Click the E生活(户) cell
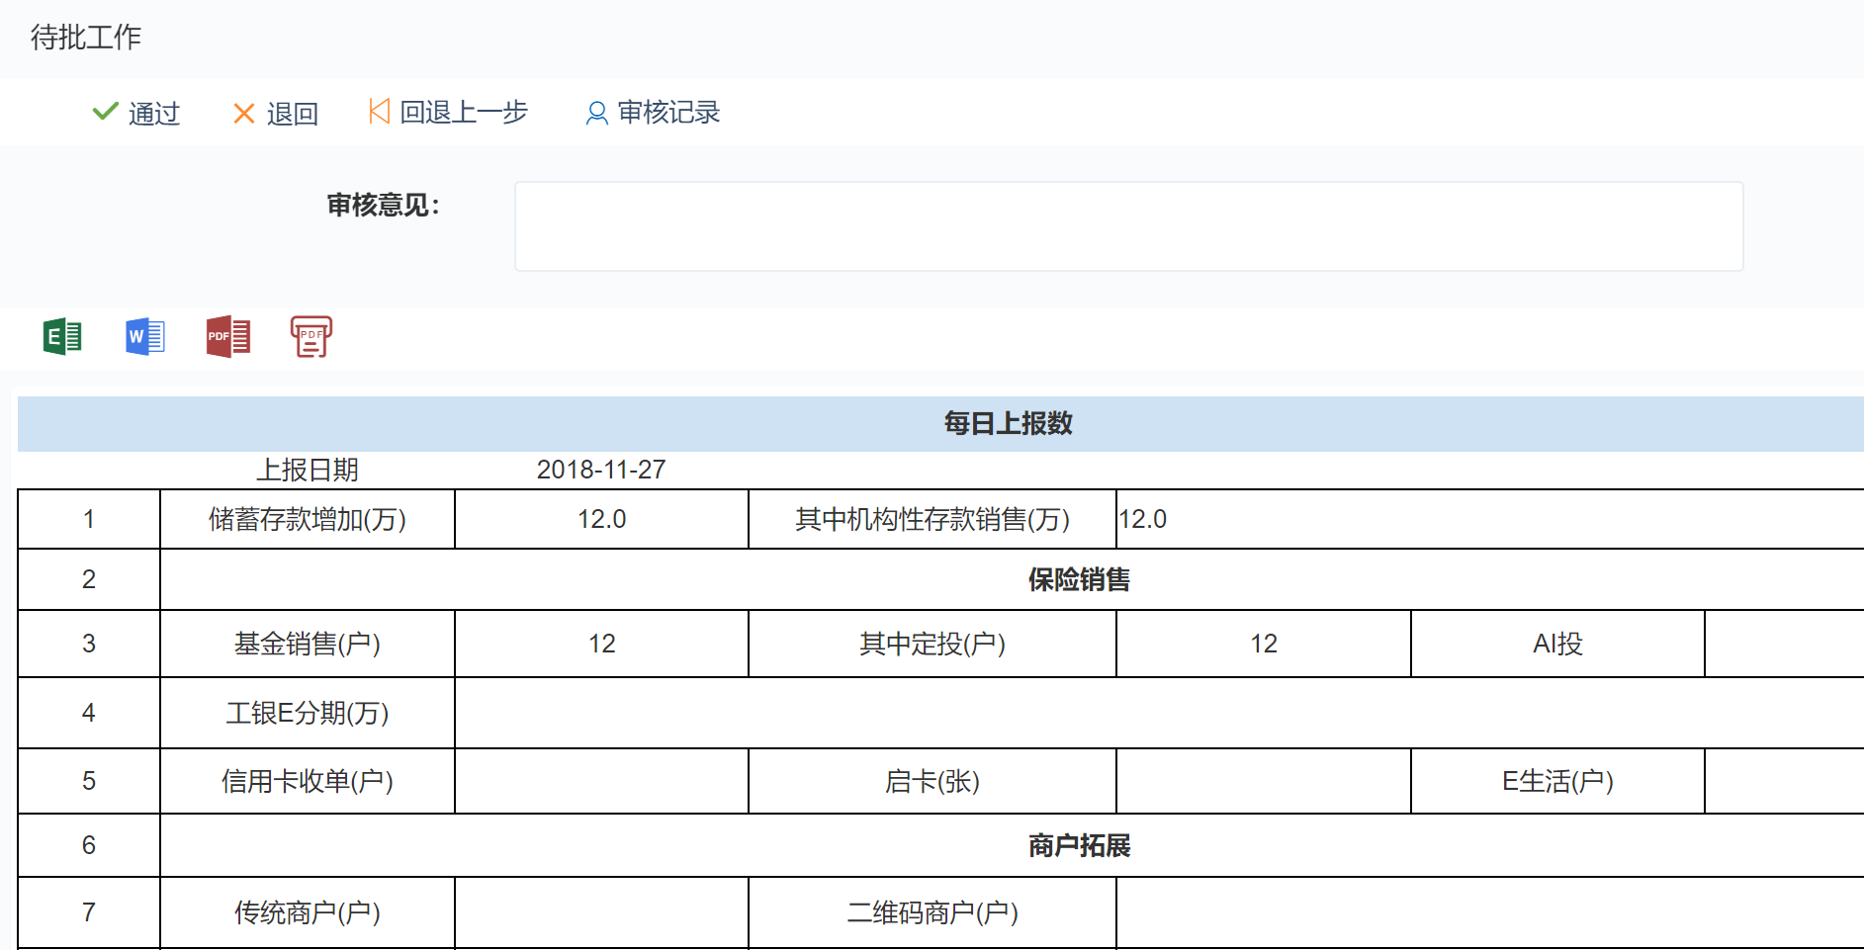Screen dimensions: 1864x950 1557,781
